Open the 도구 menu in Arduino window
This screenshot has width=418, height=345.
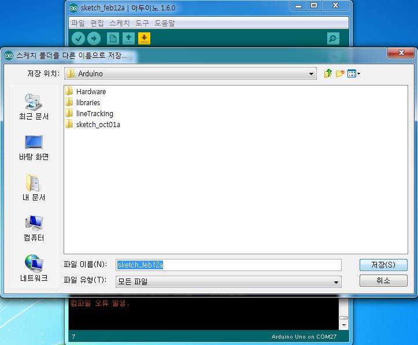(142, 23)
